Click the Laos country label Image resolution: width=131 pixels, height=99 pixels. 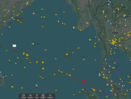[x=124, y=7]
